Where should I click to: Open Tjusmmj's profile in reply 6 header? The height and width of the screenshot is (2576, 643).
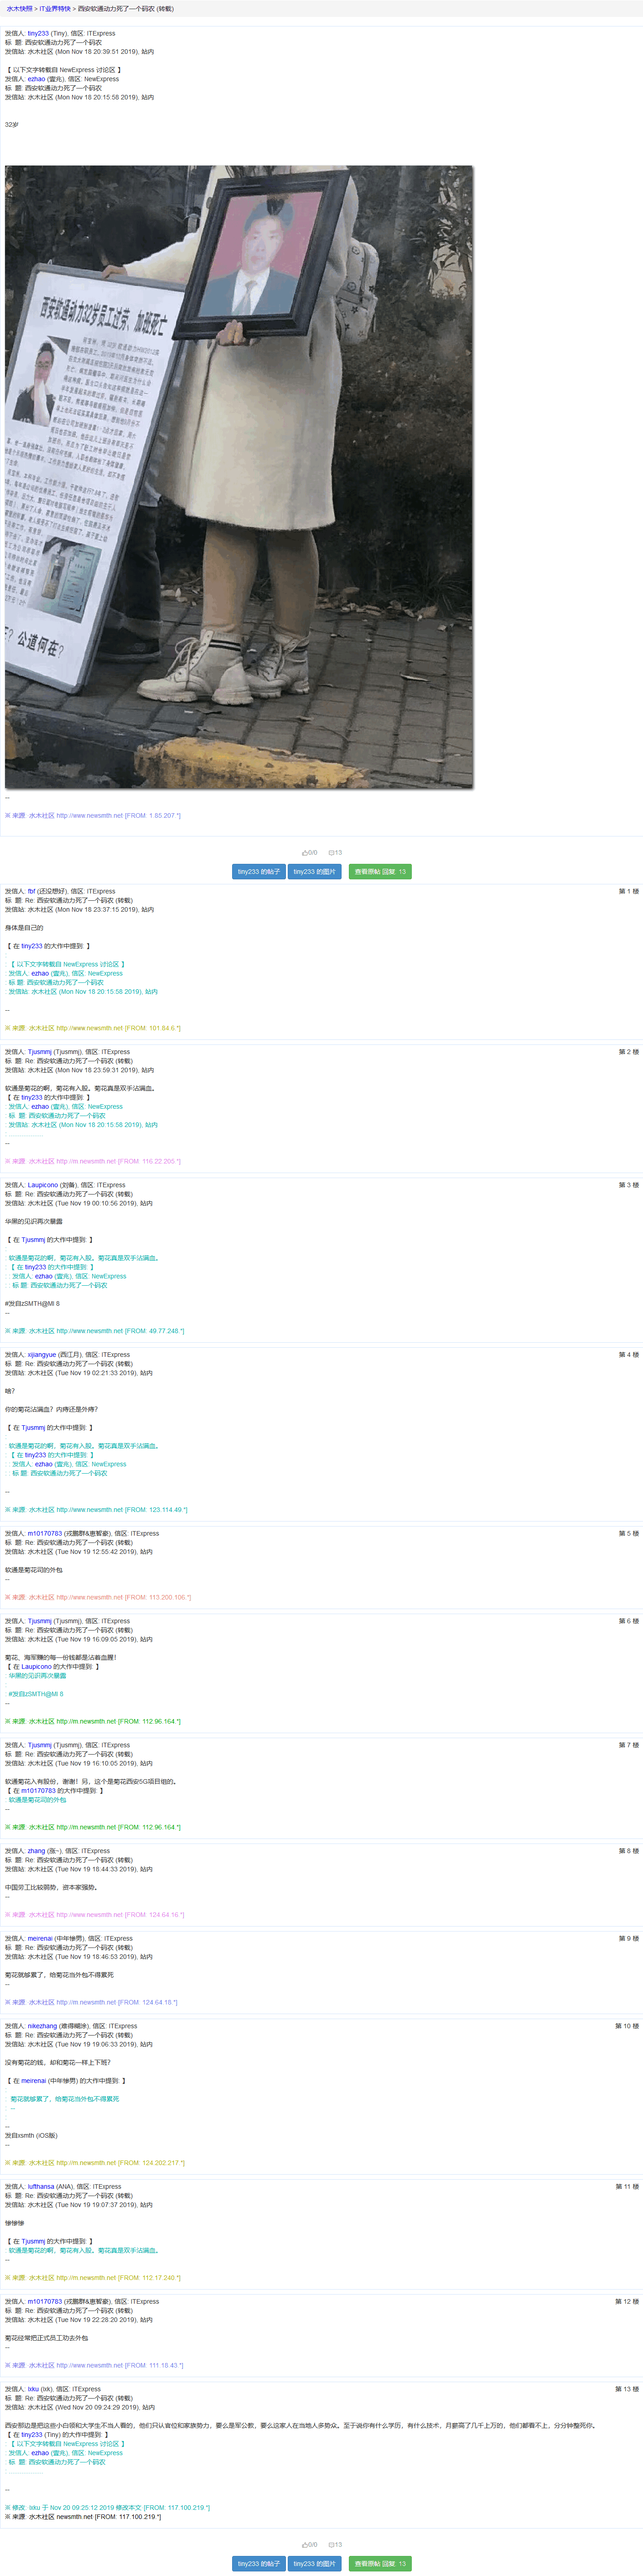point(40,1621)
